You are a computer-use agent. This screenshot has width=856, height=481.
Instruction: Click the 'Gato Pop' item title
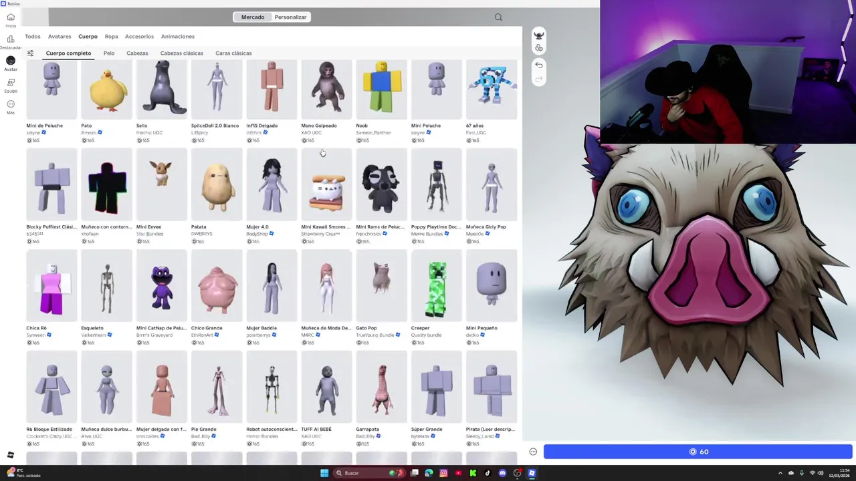[x=366, y=328]
